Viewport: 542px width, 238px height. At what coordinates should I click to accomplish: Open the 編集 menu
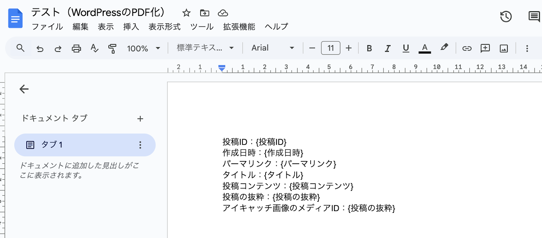[x=80, y=27]
